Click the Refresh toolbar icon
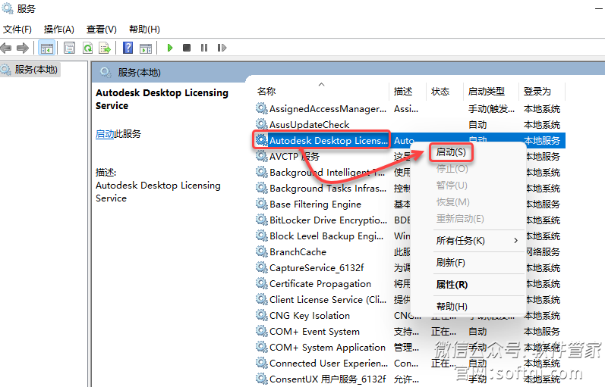Screen dimensions: 605x387 [x=87, y=48]
